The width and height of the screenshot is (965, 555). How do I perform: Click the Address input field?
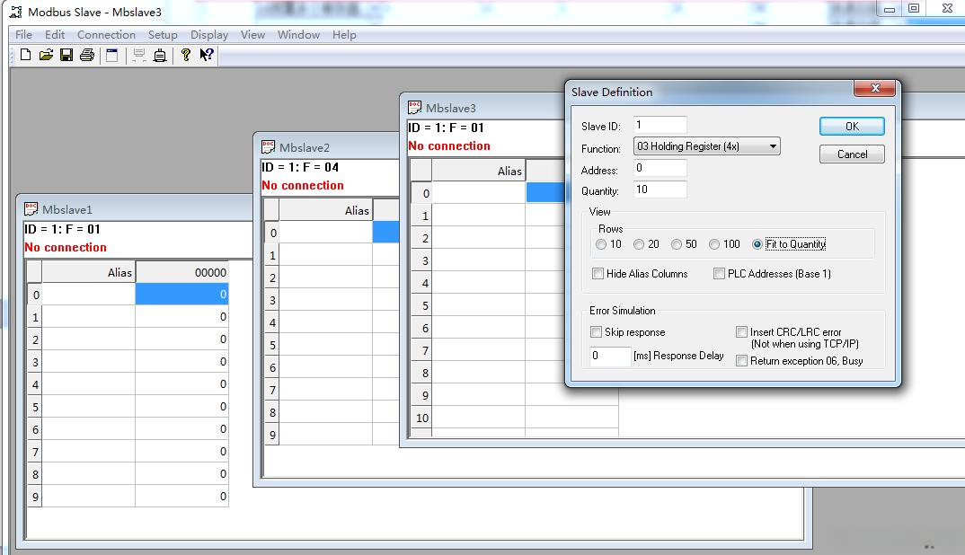pyautogui.click(x=660, y=168)
